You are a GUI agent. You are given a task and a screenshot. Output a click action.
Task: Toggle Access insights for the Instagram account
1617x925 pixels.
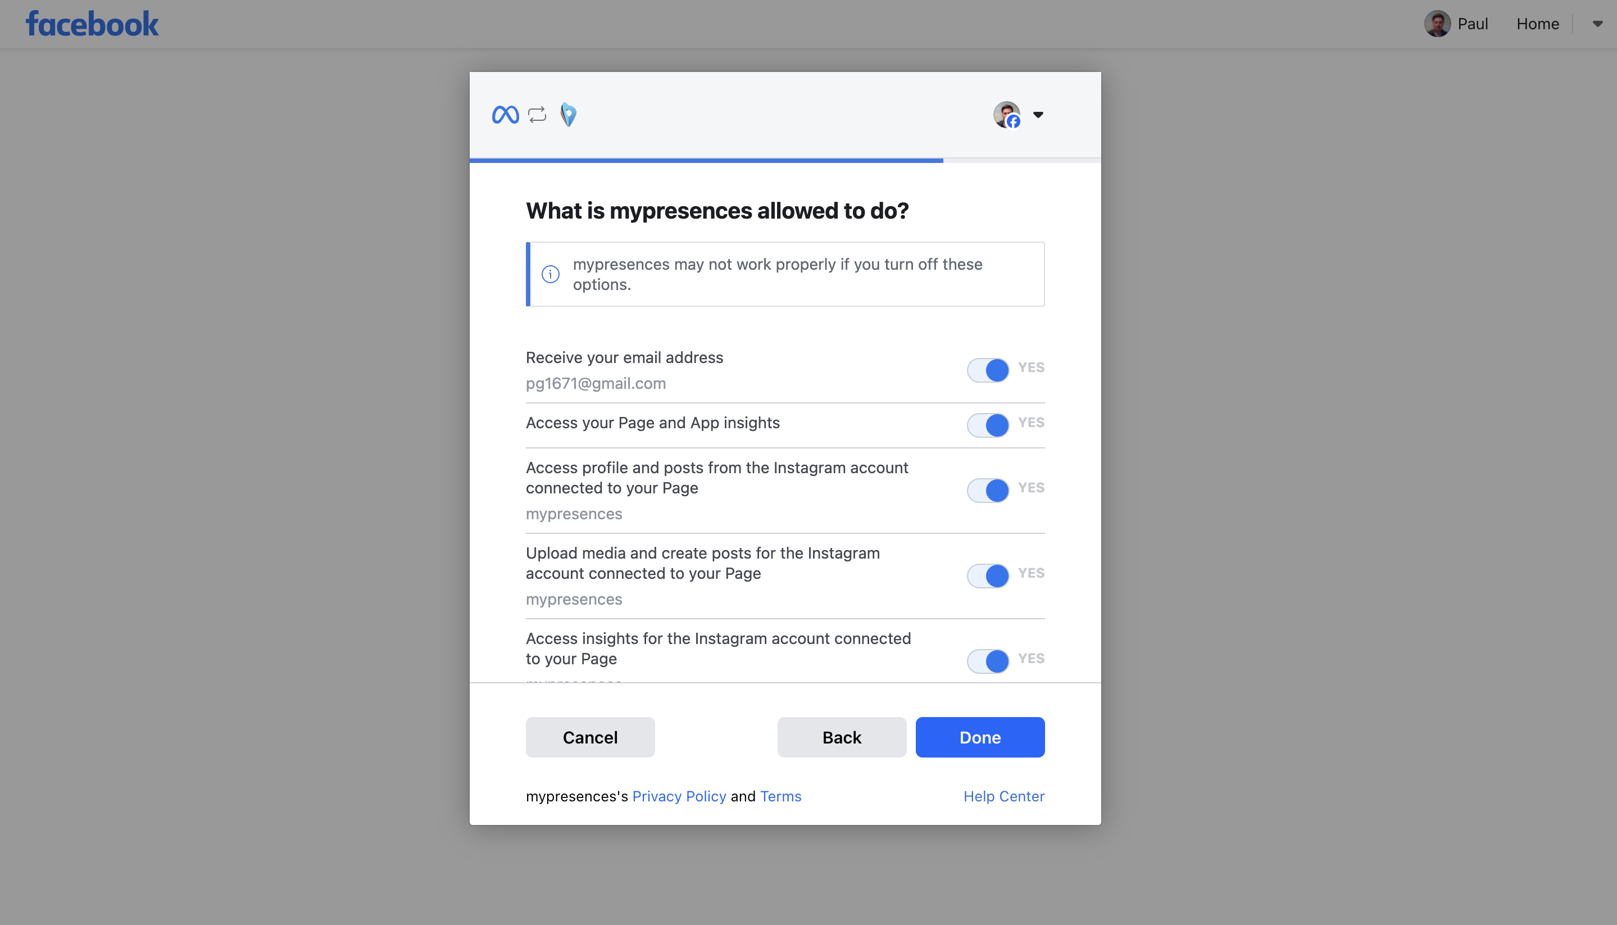(x=988, y=661)
